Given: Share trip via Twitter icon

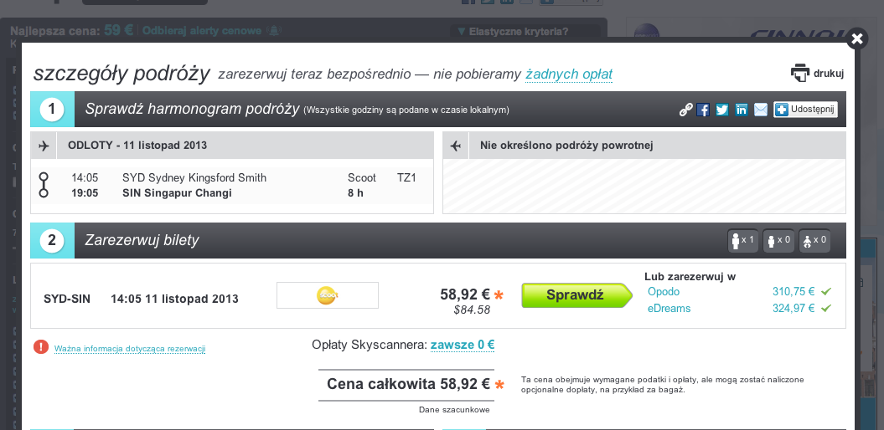Looking at the screenshot, I should click(722, 110).
